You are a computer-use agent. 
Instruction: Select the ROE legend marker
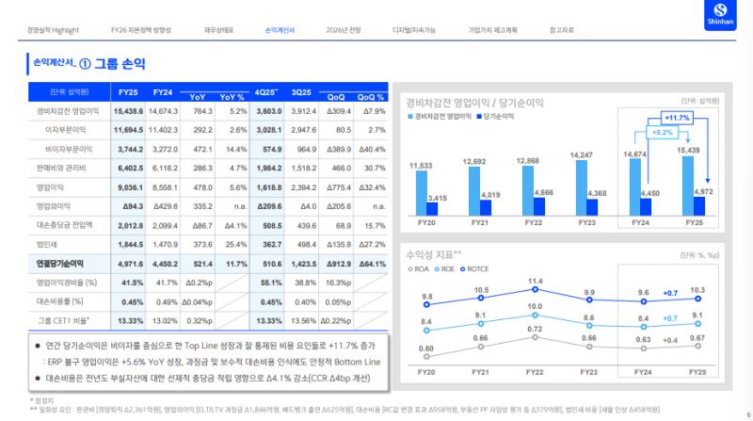[439, 267]
